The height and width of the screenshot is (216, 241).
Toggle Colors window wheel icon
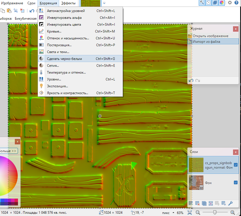(222, 3)
